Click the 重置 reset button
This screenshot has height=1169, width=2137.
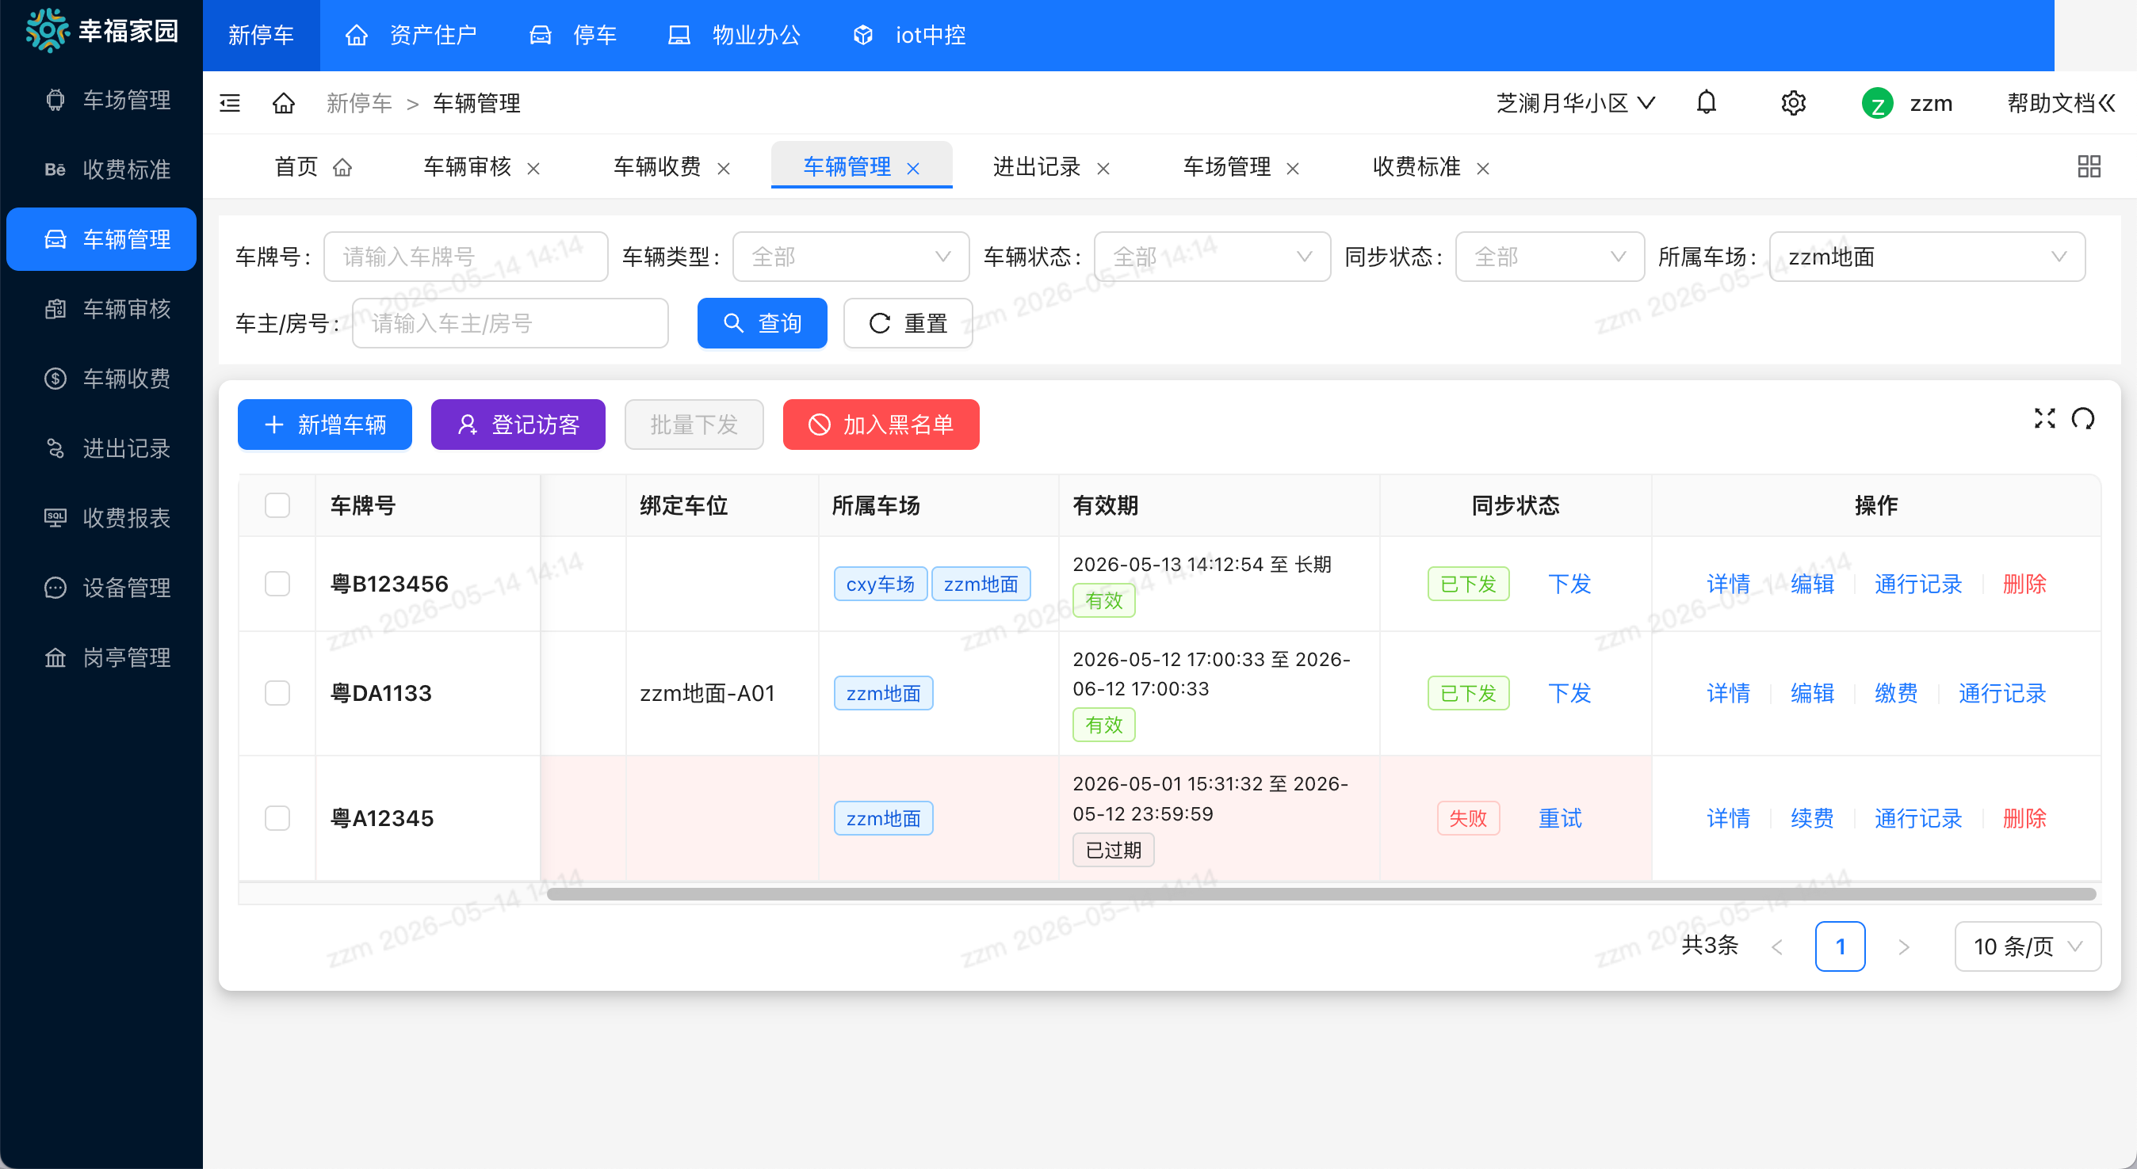tap(908, 322)
